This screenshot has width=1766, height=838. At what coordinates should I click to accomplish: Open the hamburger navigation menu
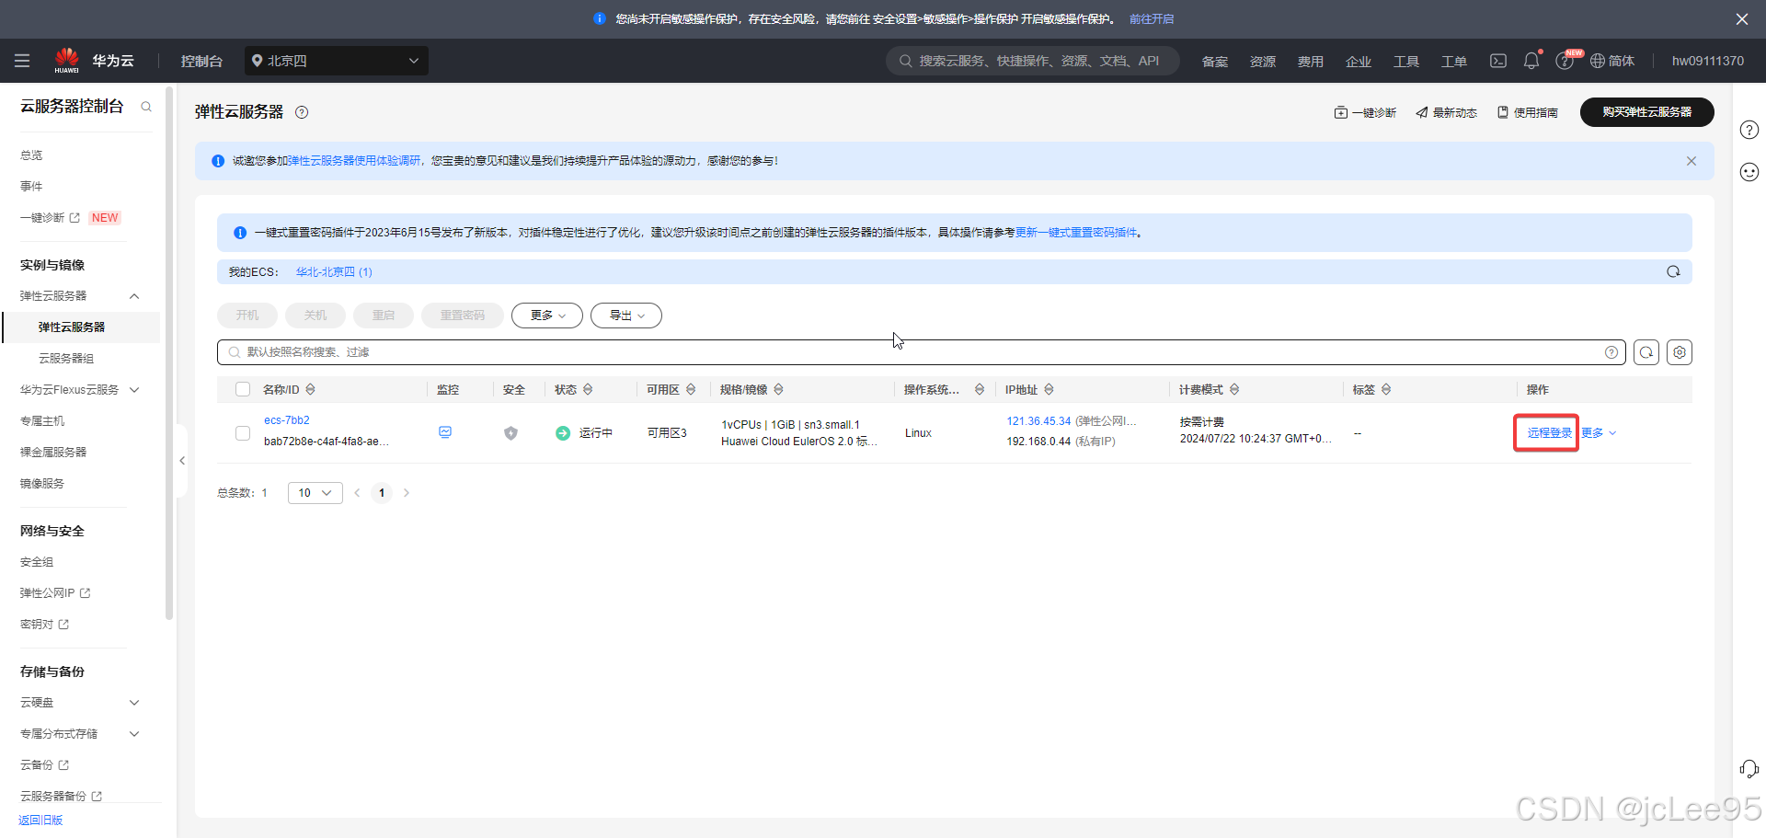click(22, 61)
